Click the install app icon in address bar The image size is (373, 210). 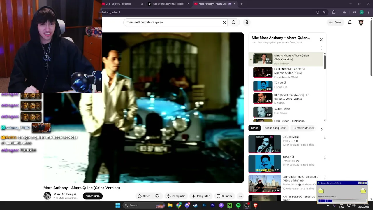pyautogui.click(x=318, y=12)
